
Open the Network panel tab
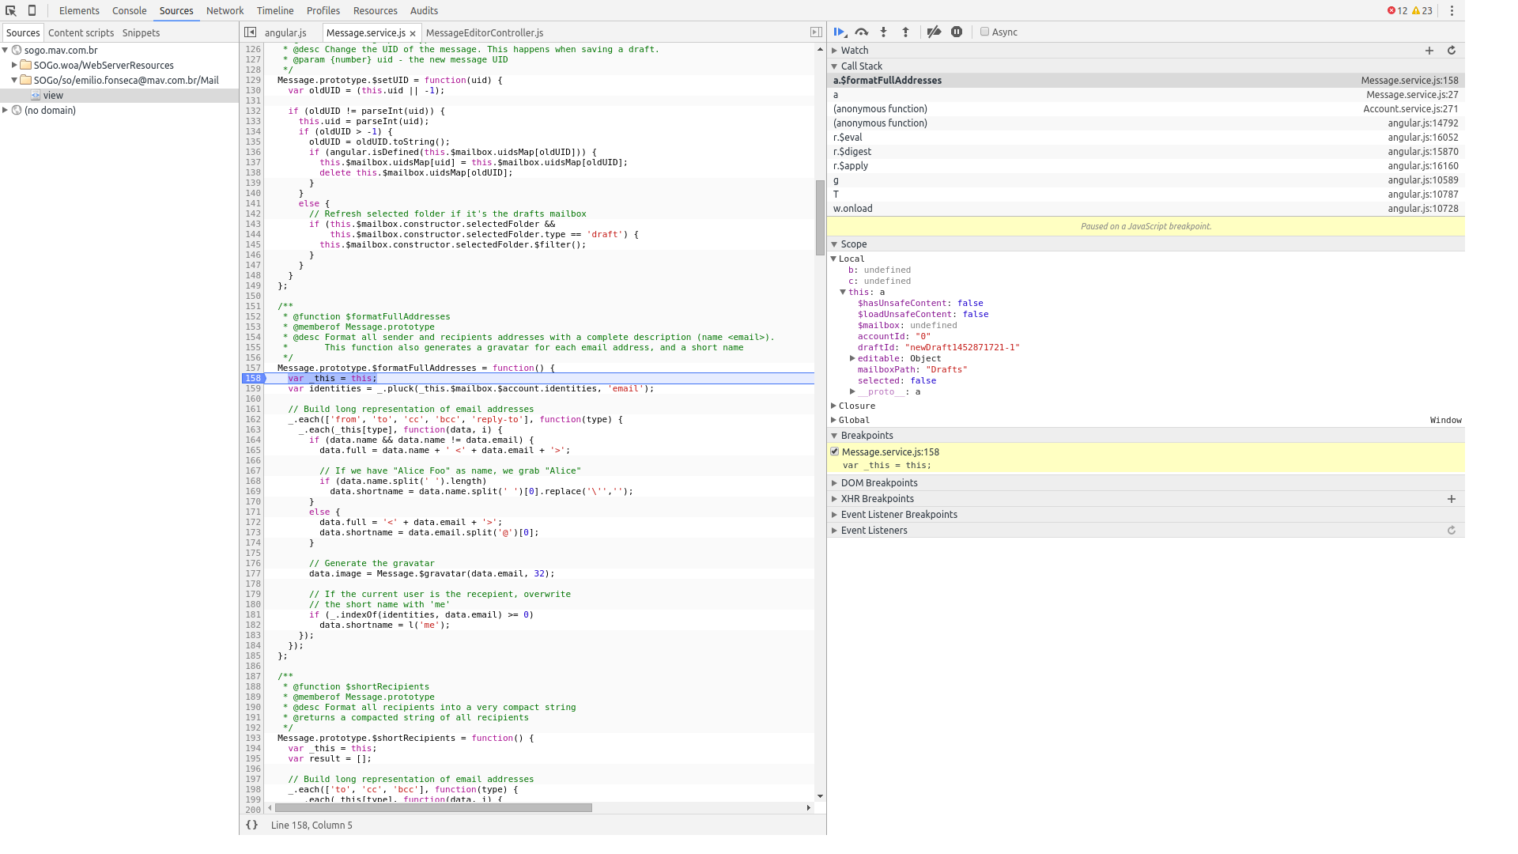225,10
